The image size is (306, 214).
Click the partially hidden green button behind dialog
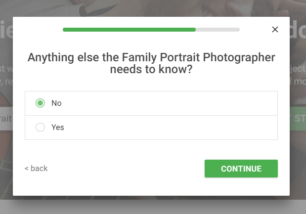tap(298, 119)
